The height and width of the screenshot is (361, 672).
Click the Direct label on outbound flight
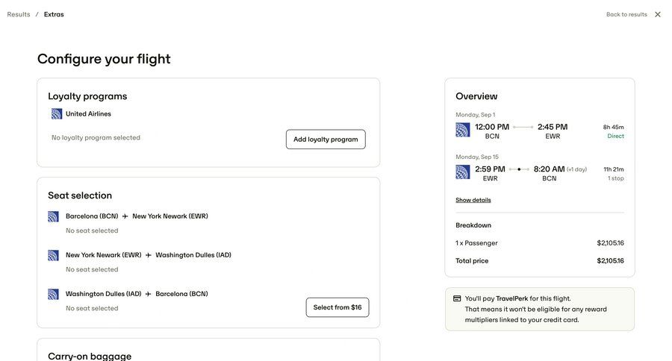coord(615,136)
